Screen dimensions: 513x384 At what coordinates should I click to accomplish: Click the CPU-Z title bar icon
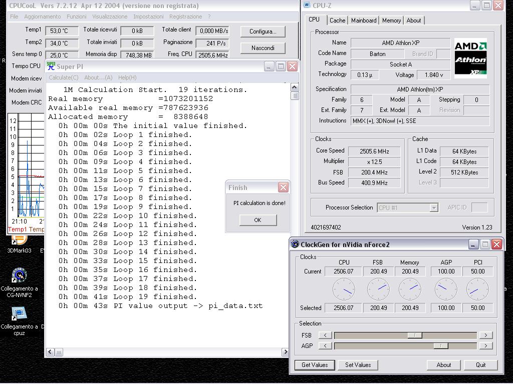pyautogui.click(x=307, y=5)
